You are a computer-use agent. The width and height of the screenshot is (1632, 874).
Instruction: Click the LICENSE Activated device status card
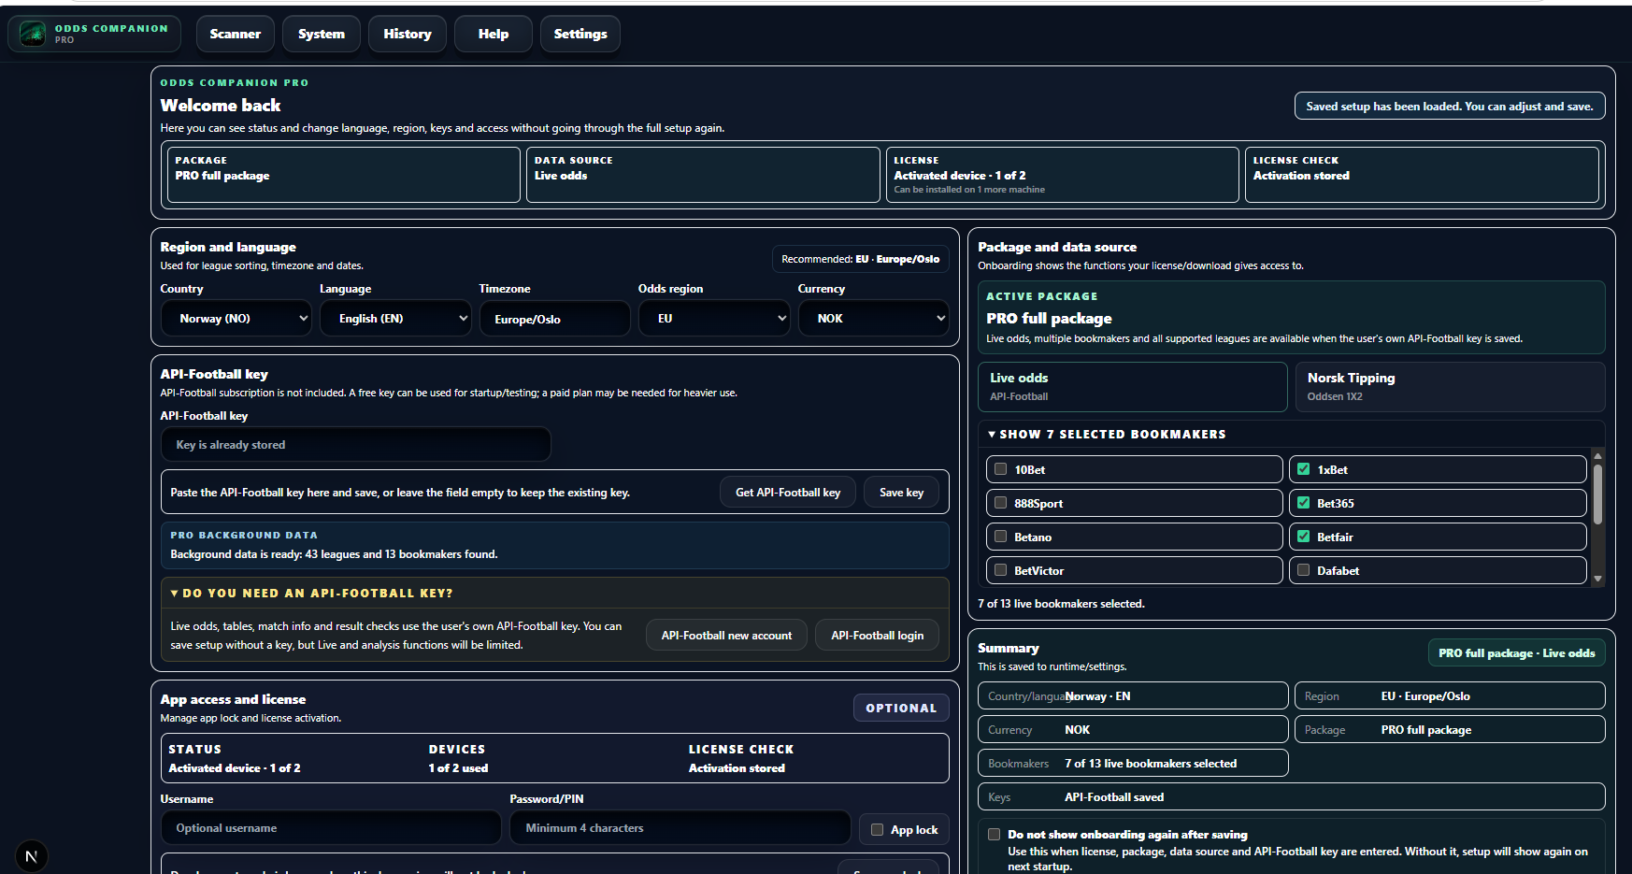click(x=1063, y=175)
